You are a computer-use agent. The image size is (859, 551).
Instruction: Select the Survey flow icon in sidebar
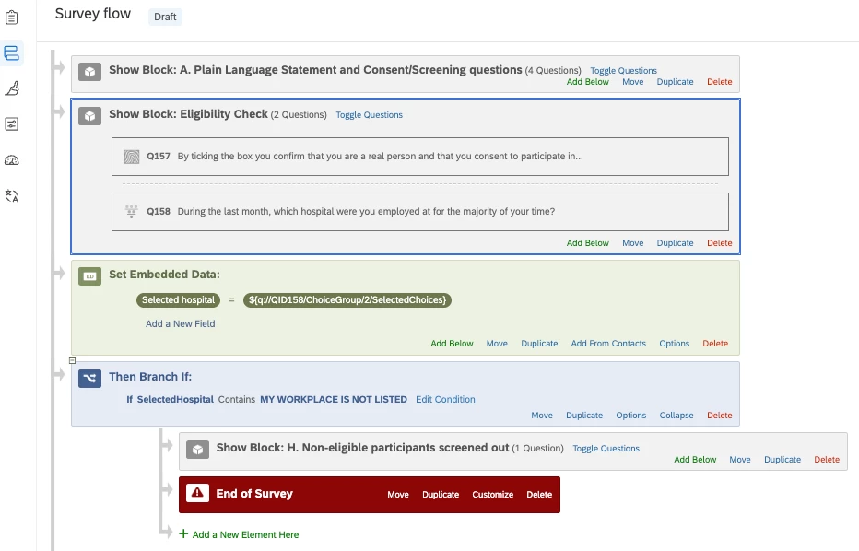click(x=11, y=53)
